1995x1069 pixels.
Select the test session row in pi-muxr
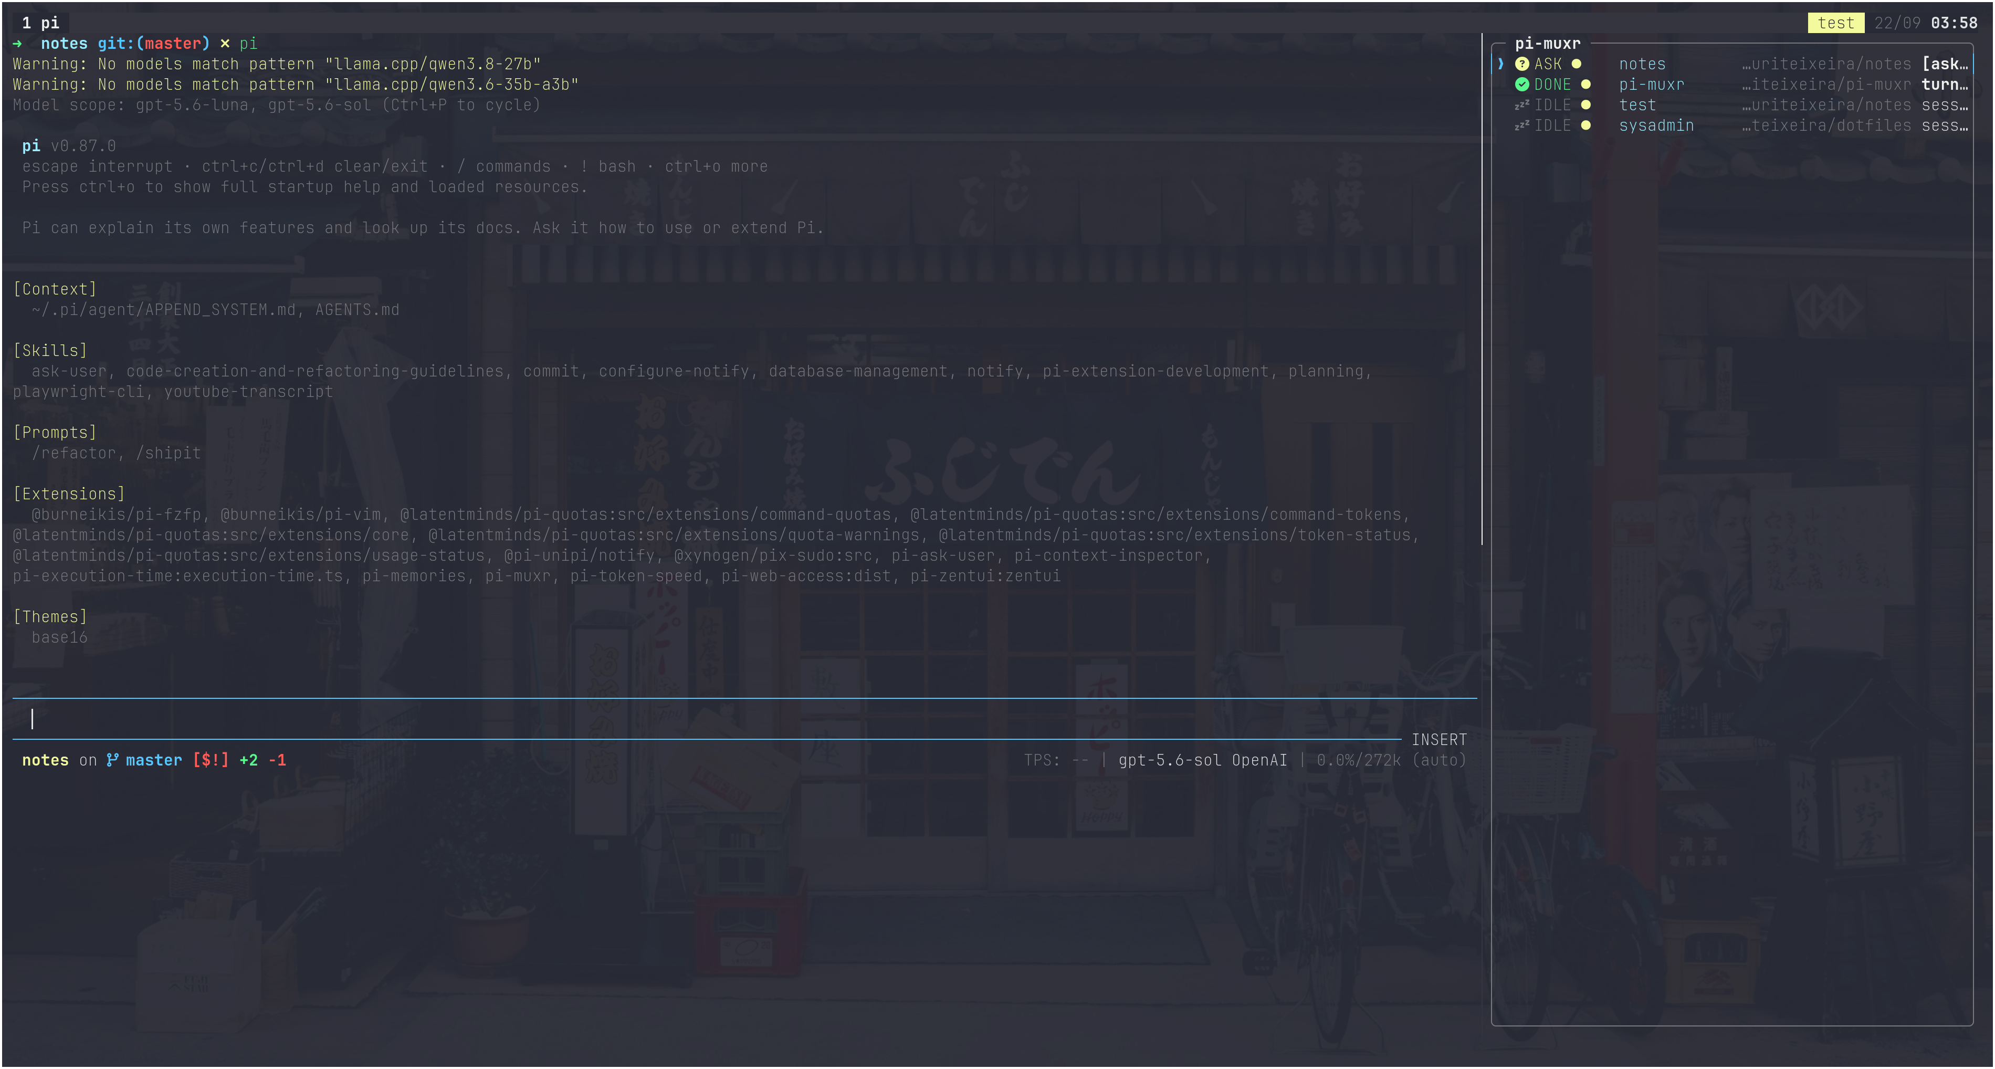tap(1732, 104)
